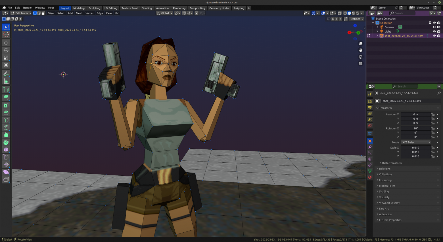Open the Rotation Mode dropdown showing XYZ Euler
This screenshot has width=443, height=242.
[416, 142]
